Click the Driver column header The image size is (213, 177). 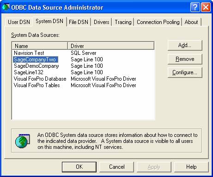tap(111, 46)
